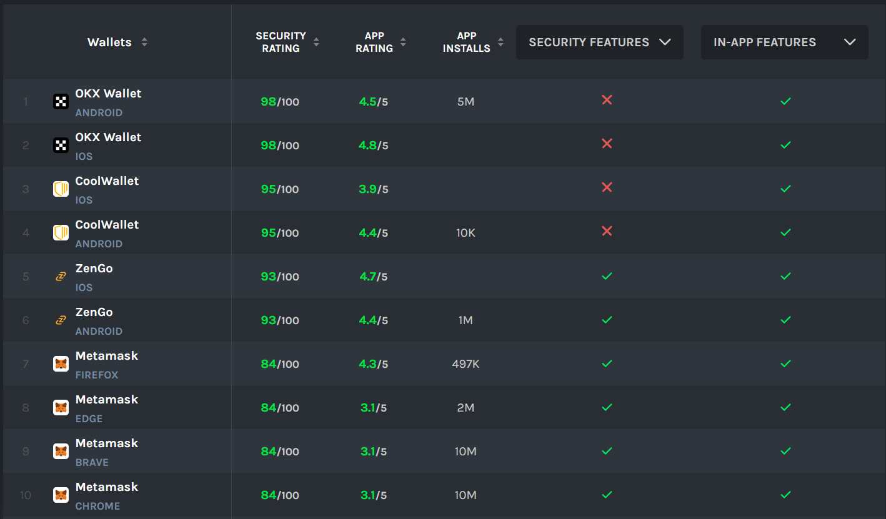886x519 pixels.
Task: Click the ZenGo Android logo icon
Action: (x=61, y=320)
